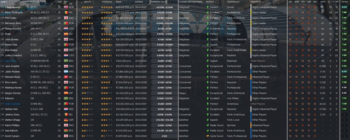Sort by the POSITION column header
Viewport: 350px width, 140px height.
[35, 2]
